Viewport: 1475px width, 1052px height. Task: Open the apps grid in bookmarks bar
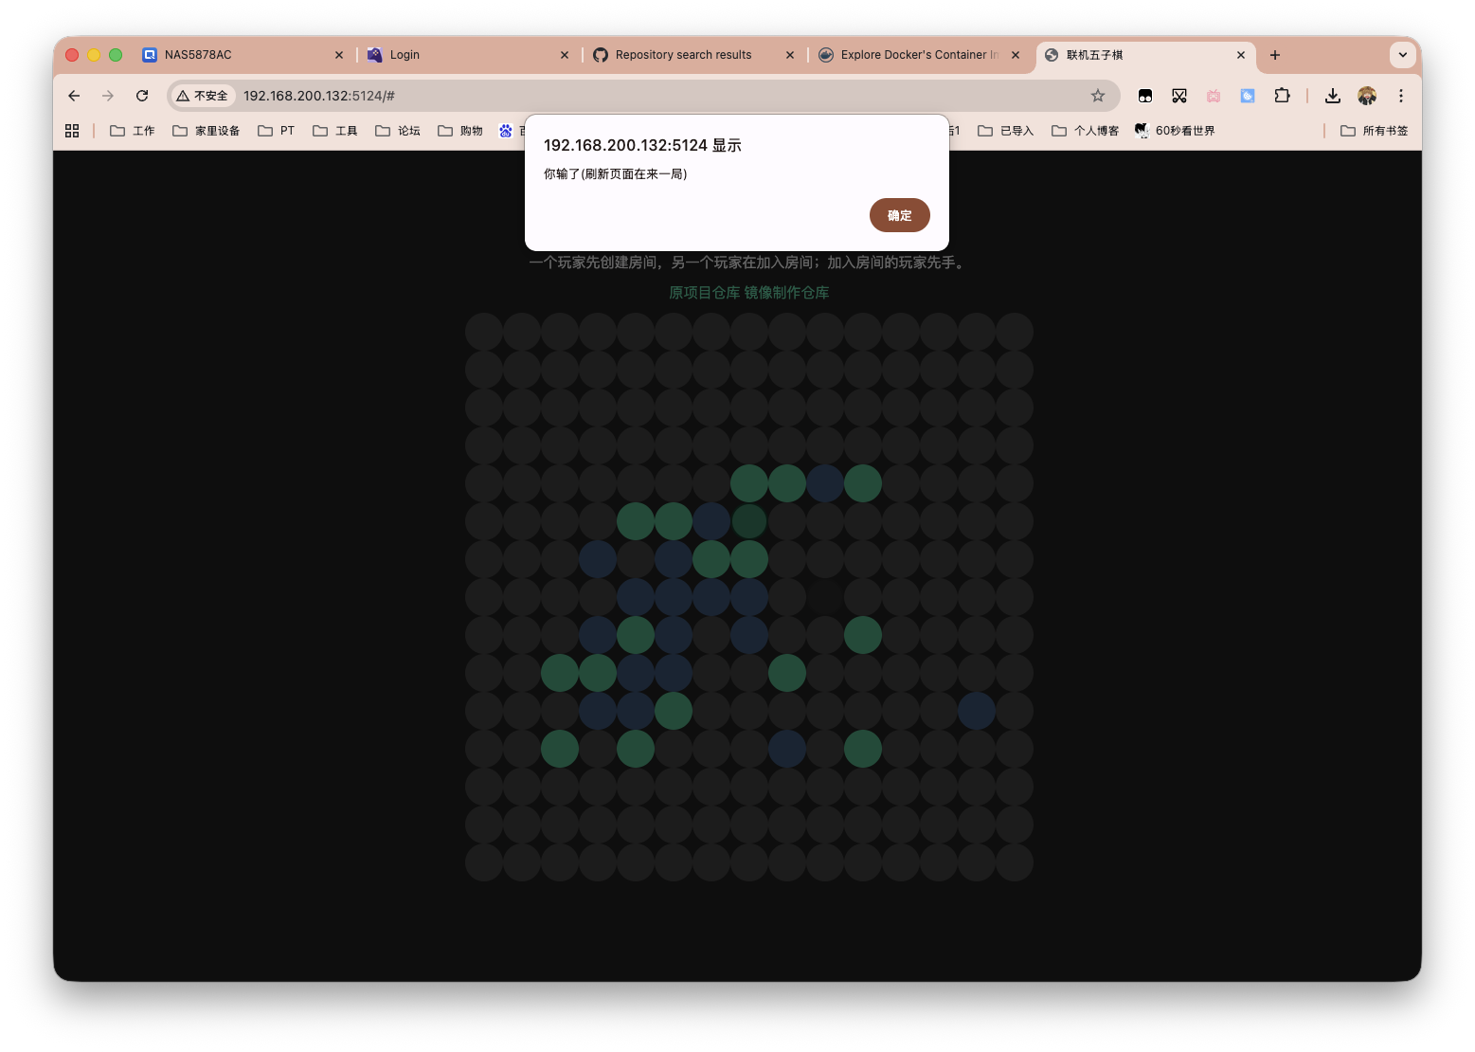(72, 131)
